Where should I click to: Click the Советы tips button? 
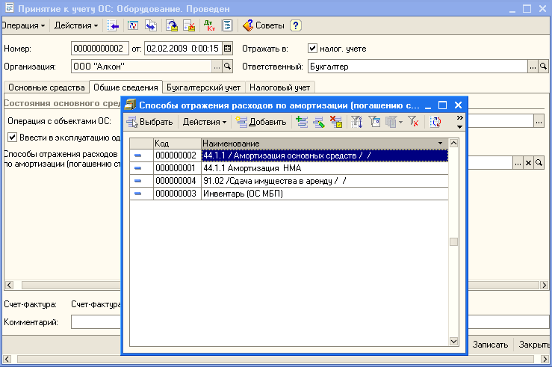coord(263,25)
